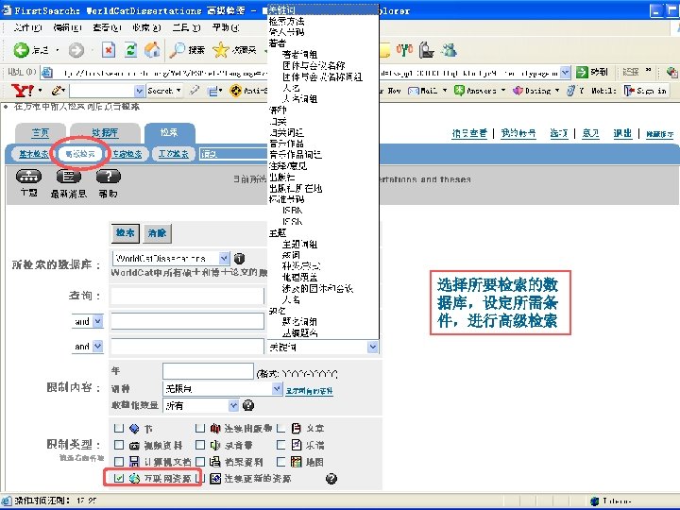Click the 清除 clear button
The image size is (680, 510).
coord(157,233)
